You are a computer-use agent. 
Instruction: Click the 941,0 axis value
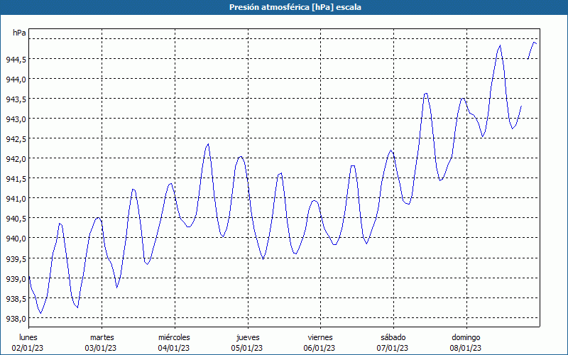16,199
